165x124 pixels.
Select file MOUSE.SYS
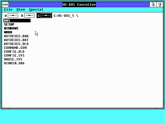click(13, 59)
